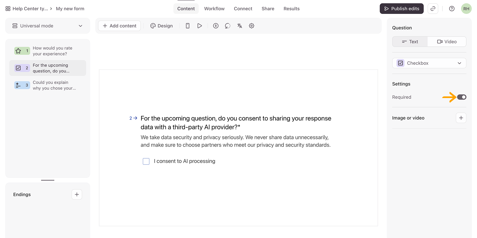Open the workspace grid icon beside Help Center

[x=8, y=9]
